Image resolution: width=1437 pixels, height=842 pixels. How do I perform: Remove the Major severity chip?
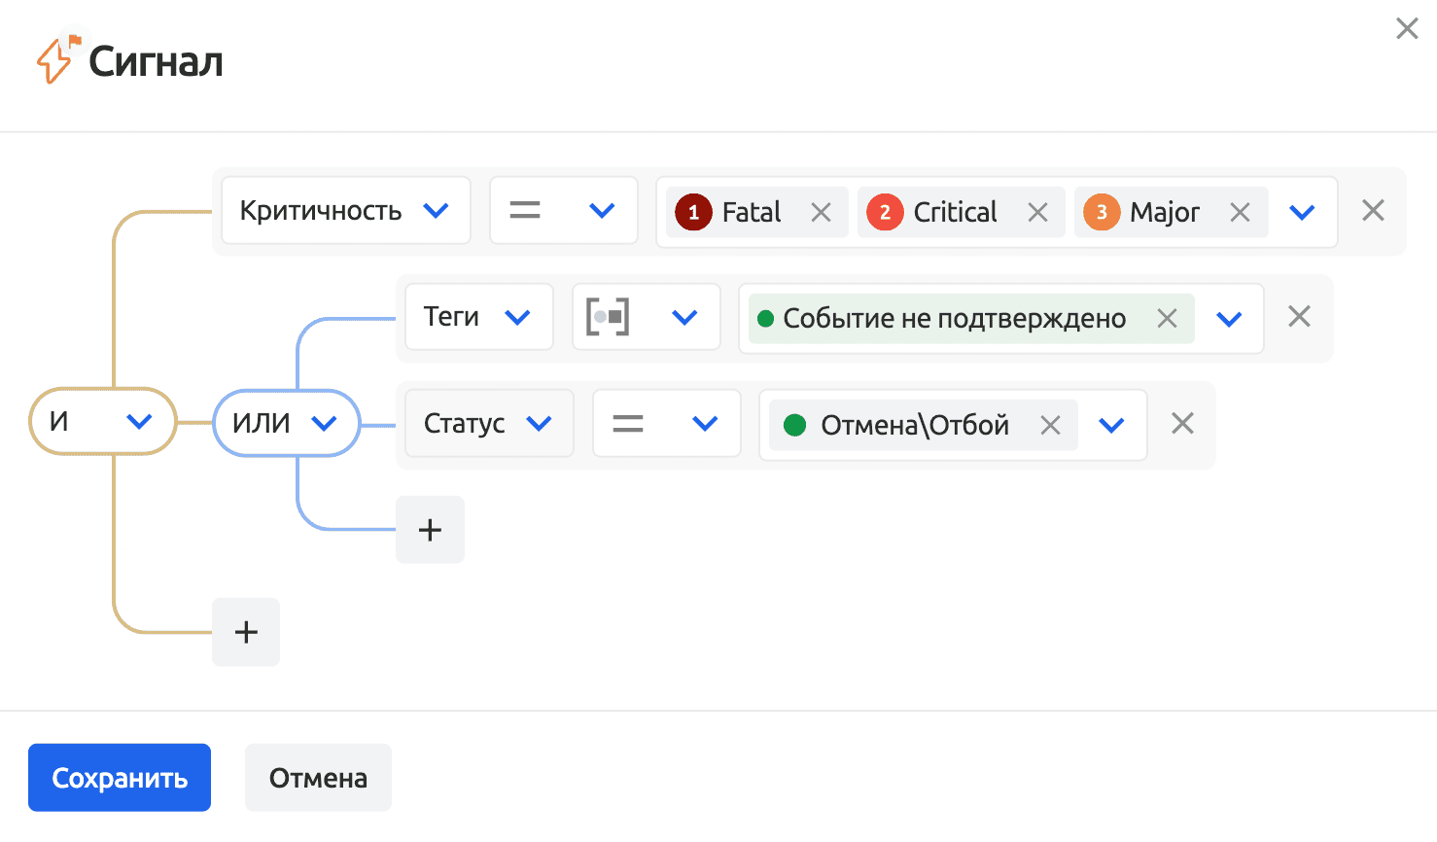point(1240,212)
